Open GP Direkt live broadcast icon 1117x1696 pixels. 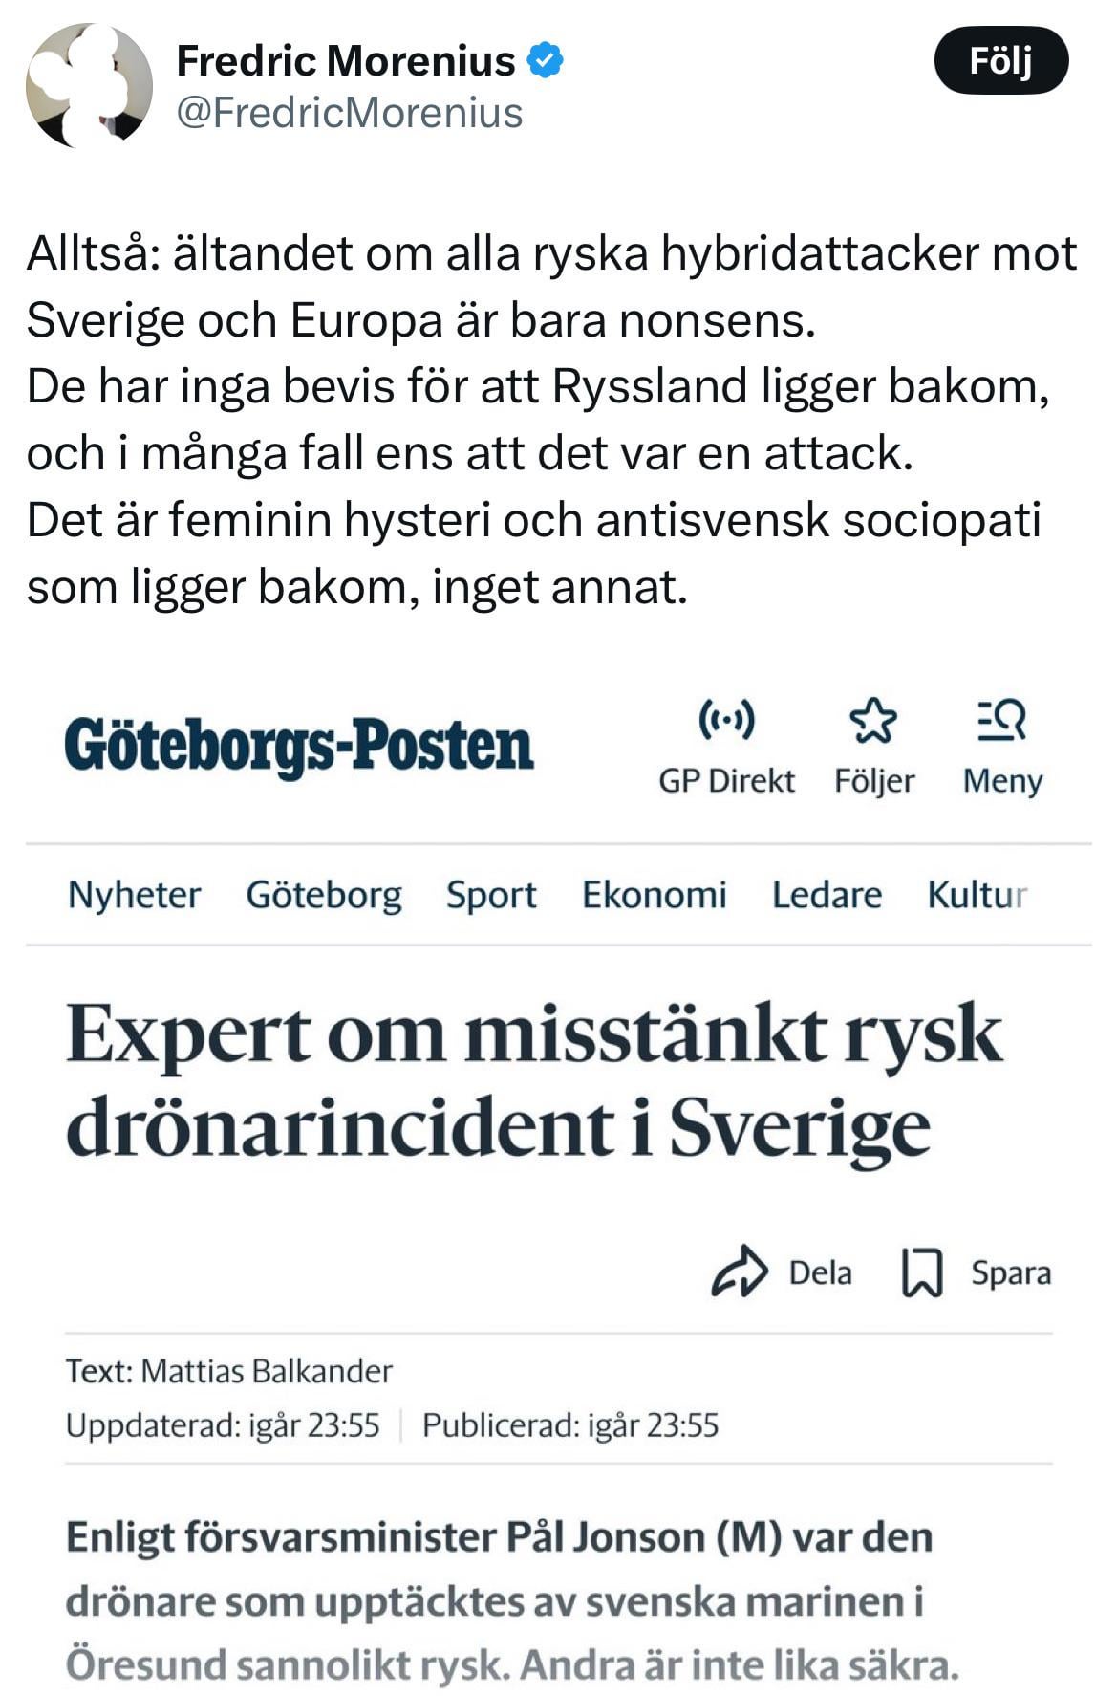(726, 721)
